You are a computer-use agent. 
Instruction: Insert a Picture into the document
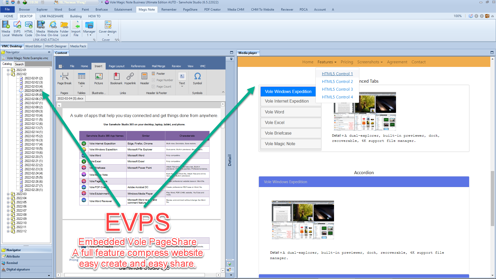pyautogui.click(x=98, y=79)
